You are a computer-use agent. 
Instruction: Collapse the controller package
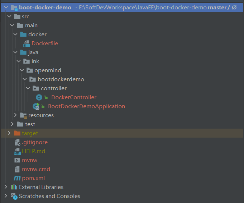(28, 88)
